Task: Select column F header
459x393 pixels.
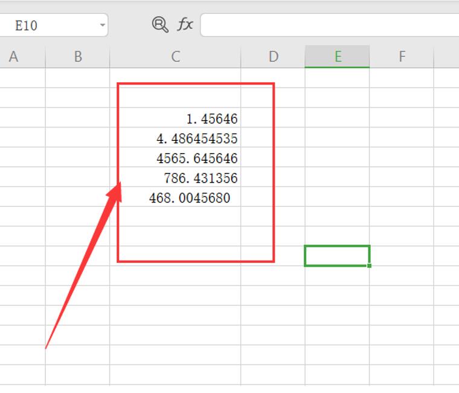Action: [x=402, y=57]
